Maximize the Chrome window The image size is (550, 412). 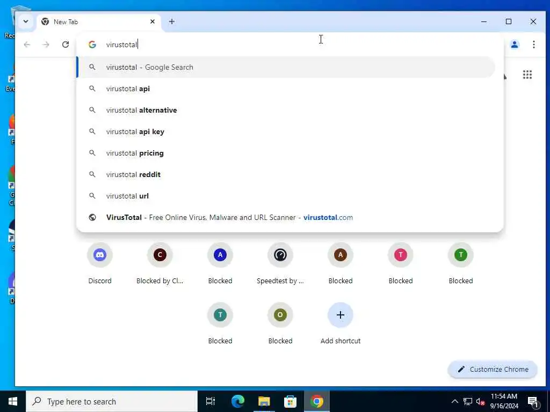(x=509, y=21)
